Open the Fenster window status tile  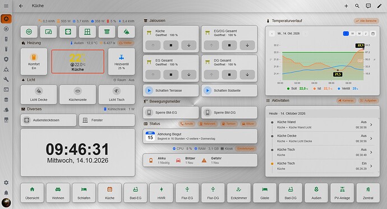click(107, 120)
